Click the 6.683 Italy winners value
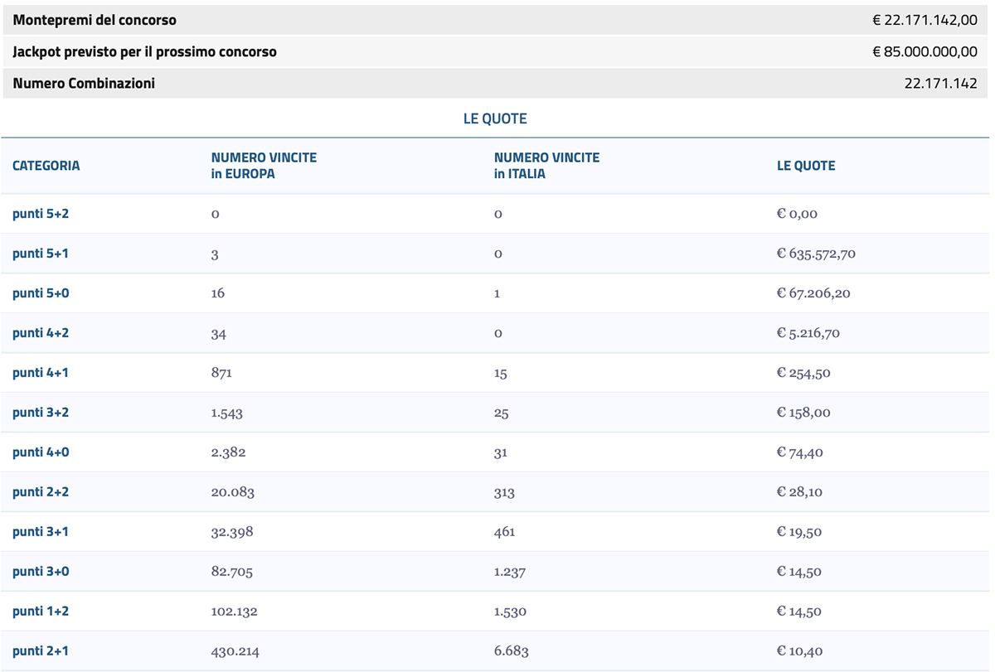 tap(511, 651)
